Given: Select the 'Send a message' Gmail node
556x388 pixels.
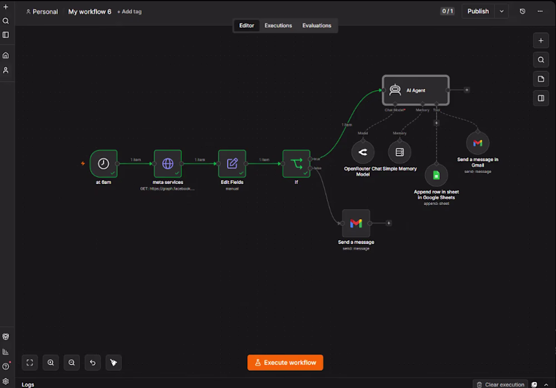Looking at the screenshot, I should pos(356,223).
